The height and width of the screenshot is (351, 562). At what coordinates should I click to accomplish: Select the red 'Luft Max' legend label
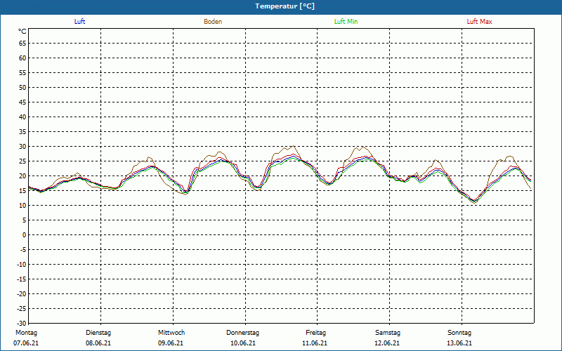click(x=479, y=22)
